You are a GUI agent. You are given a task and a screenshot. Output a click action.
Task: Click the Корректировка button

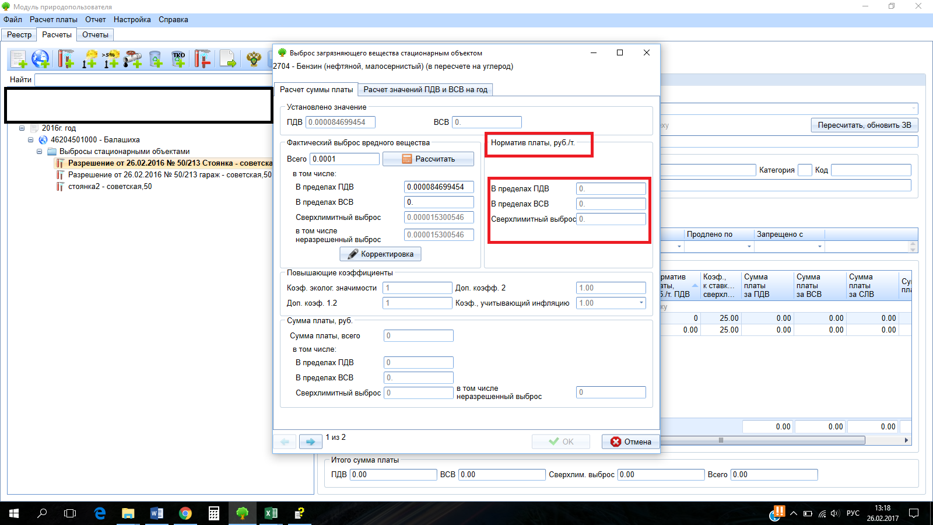(x=380, y=254)
